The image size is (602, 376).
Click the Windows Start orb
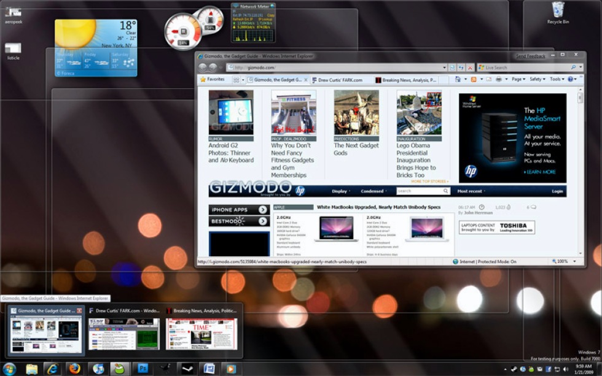(x=9, y=369)
